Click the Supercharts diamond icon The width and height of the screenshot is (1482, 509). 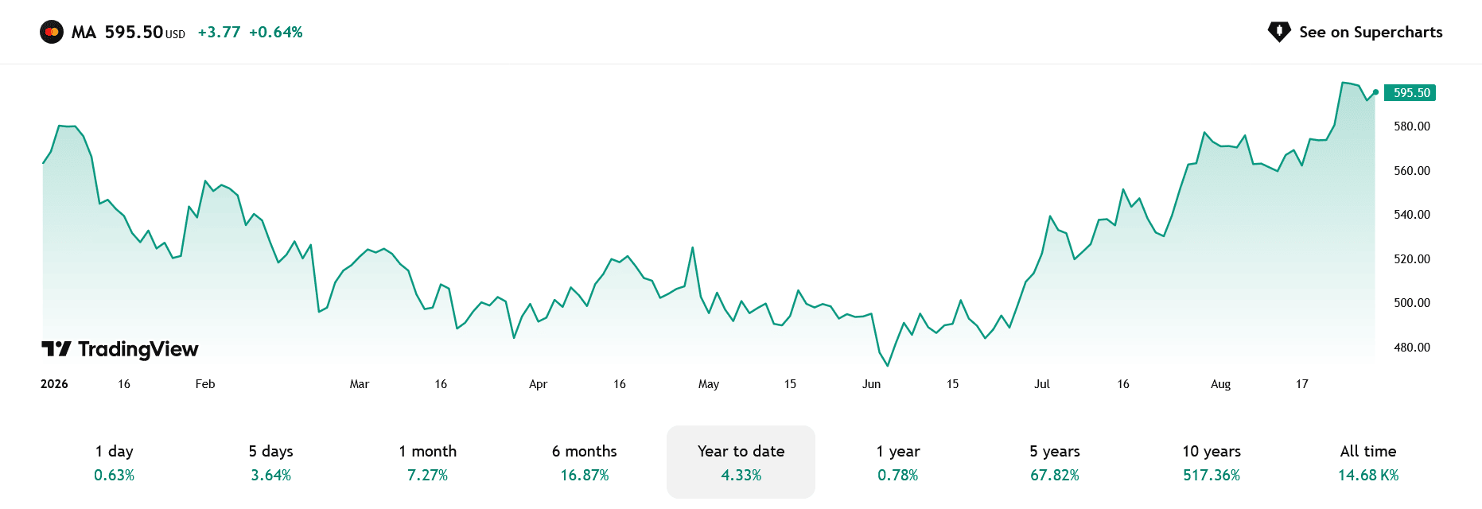(1279, 32)
